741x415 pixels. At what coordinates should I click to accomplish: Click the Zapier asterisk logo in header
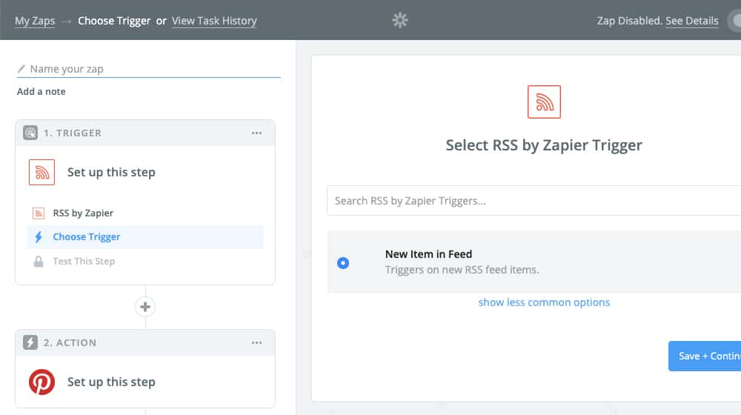pyautogui.click(x=400, y=20)
